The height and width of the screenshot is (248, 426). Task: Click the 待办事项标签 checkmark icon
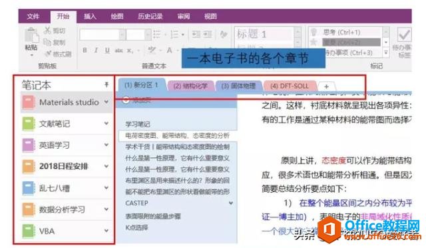click(x=404, y=35)
